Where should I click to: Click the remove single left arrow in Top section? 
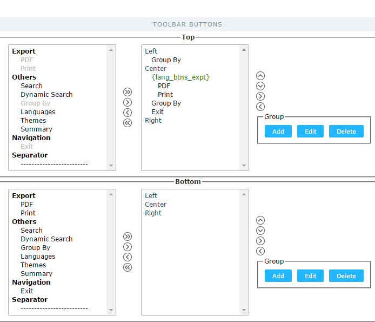pos(128,113)
